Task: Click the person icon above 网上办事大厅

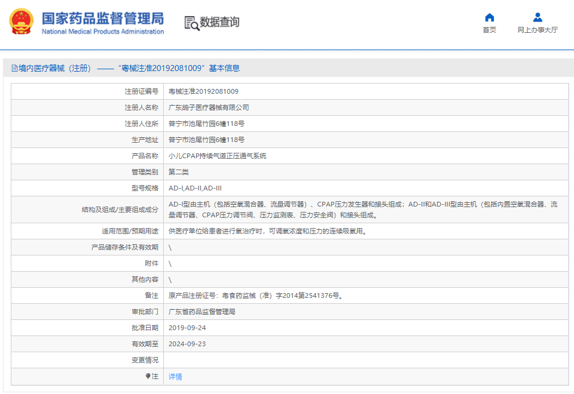Action: (538, 17)
